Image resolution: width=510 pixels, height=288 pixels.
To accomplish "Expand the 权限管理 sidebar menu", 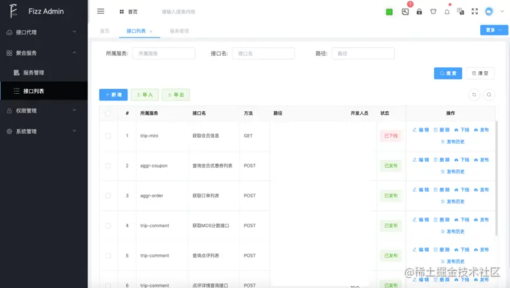I will pyautogui.click(x=43, y=111).
